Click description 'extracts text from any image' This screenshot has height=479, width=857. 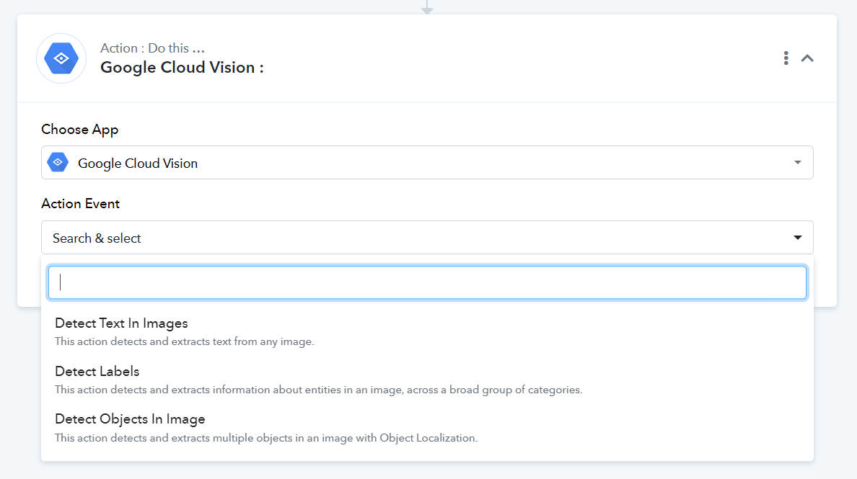click(x=184, y=341)
